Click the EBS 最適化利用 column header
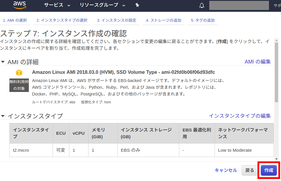 [x=197, y=133]
